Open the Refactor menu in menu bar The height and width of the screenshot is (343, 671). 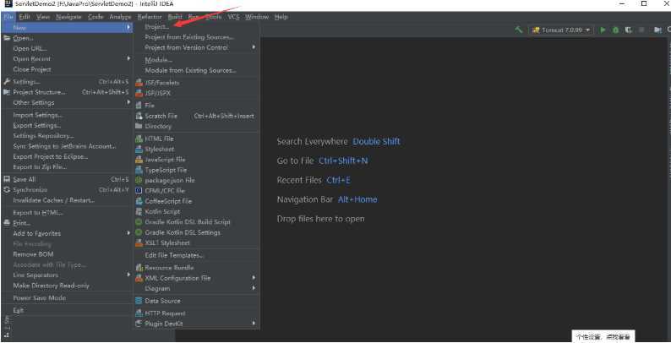150,16
